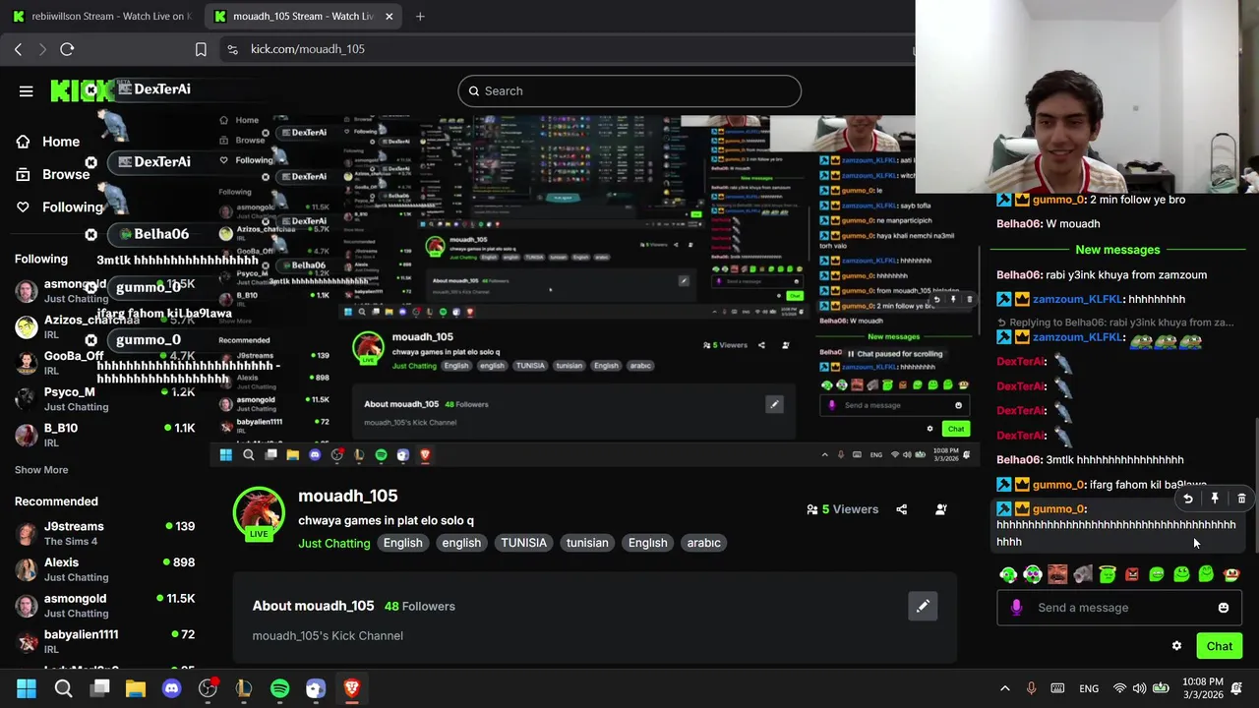Share the stream icon
The width and height of the screenshot is (1259, 708).
pyautogui.click(x=902, y=509)
